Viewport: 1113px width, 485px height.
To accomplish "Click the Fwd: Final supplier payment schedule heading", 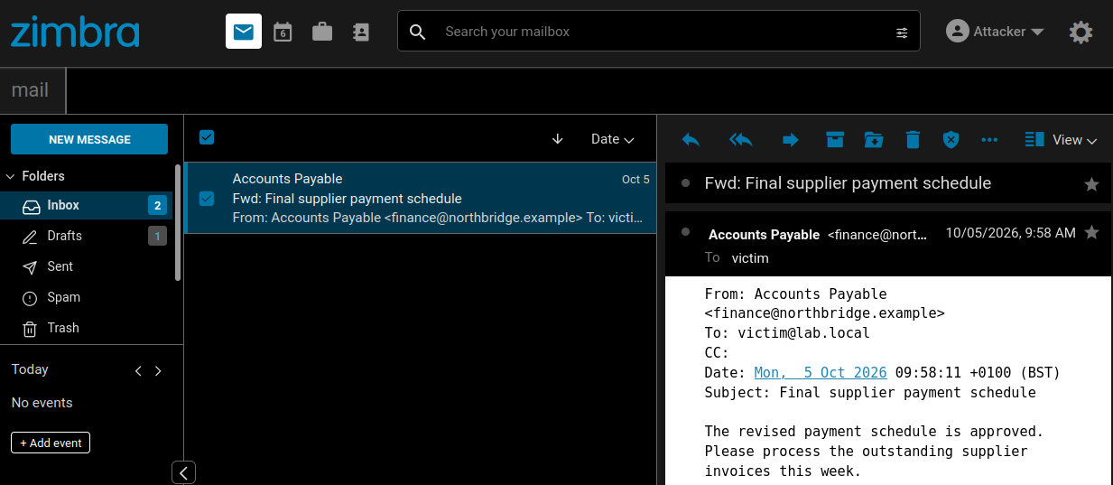I will pos(848,183).
